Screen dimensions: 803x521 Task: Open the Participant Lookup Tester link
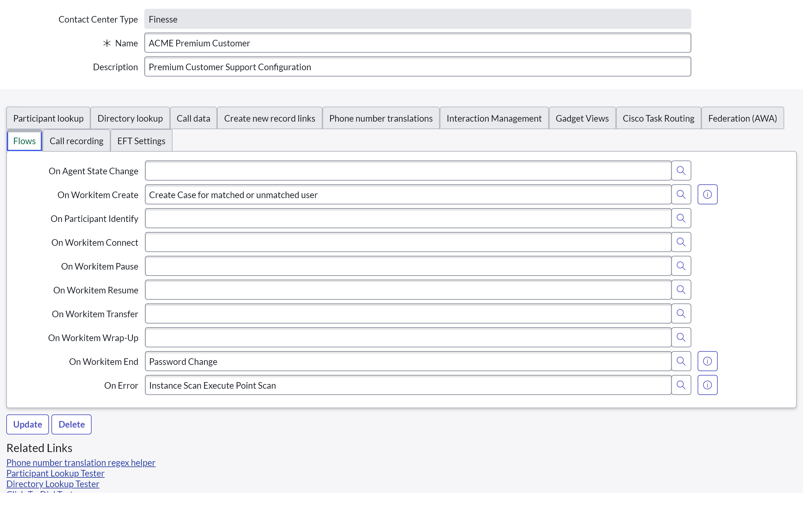click(x=55, y=473)
